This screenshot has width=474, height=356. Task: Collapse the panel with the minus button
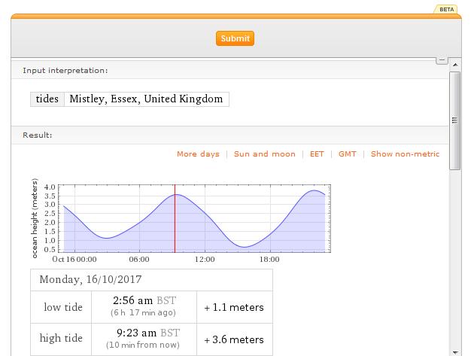(442, 59)
